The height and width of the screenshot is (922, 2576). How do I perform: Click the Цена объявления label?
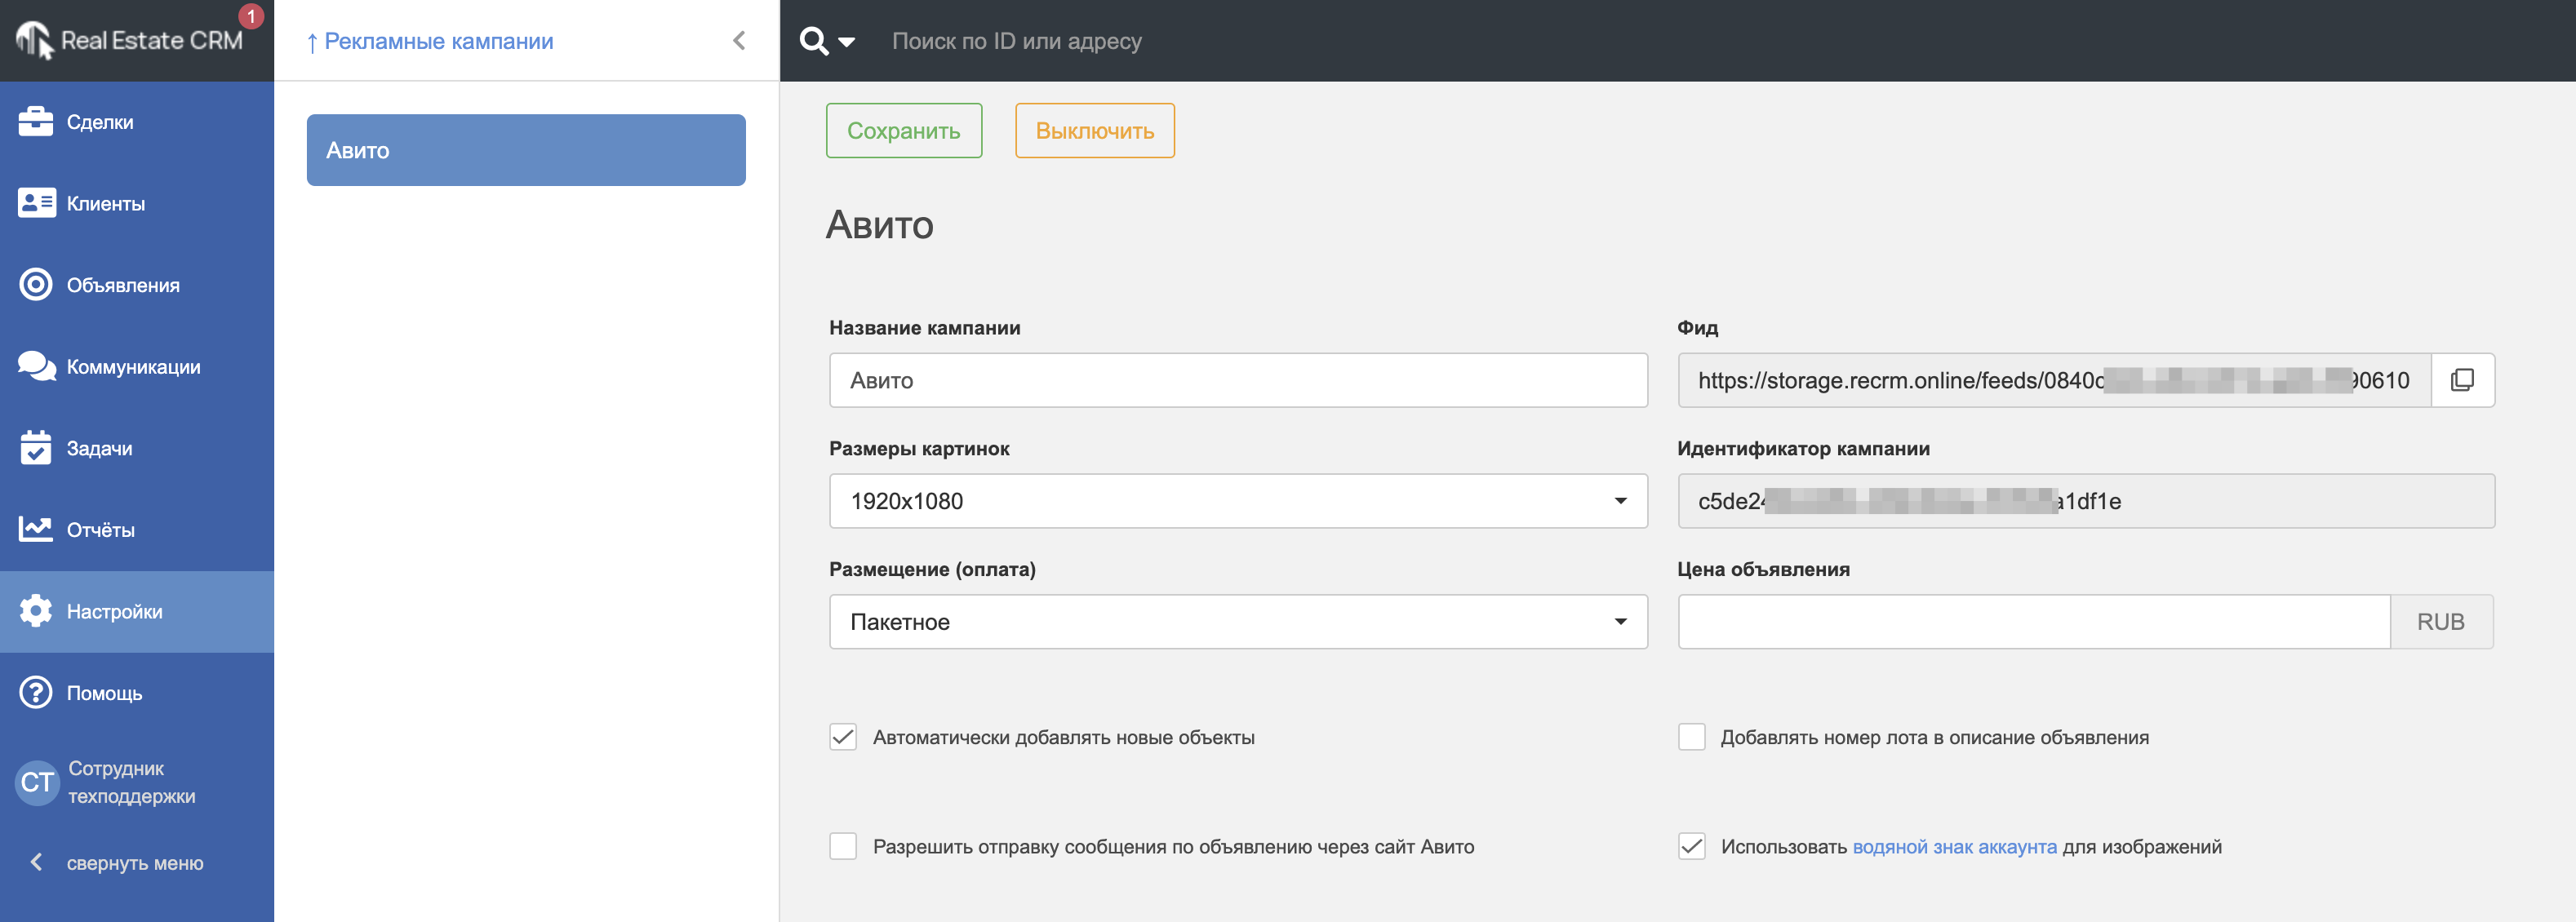pyautogui.click(x=1764, y=570)
